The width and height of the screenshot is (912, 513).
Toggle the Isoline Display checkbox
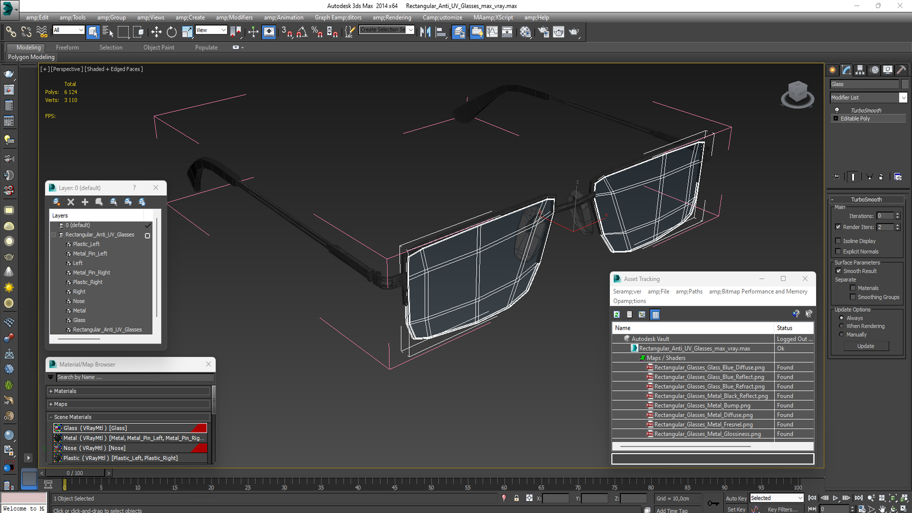(838, 241)
